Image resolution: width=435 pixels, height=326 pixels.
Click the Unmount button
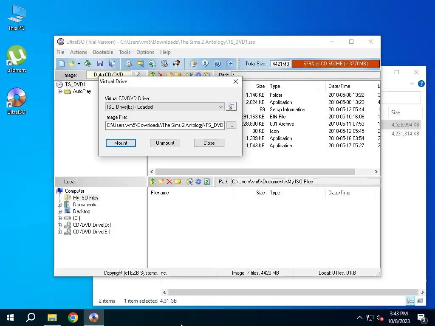coord(165,143)
